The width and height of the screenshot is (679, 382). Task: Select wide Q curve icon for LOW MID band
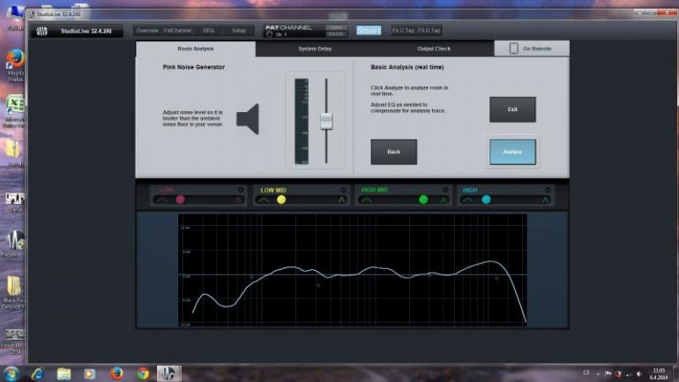click(x=264, y=199)
